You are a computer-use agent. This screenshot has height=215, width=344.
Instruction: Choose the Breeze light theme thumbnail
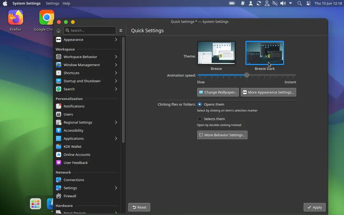[x=216, y=53]
